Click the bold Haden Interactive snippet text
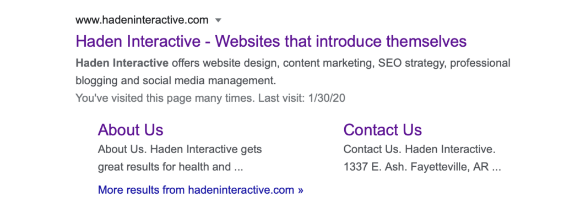Viewport: 564px width, 218px height. (122, 63)
